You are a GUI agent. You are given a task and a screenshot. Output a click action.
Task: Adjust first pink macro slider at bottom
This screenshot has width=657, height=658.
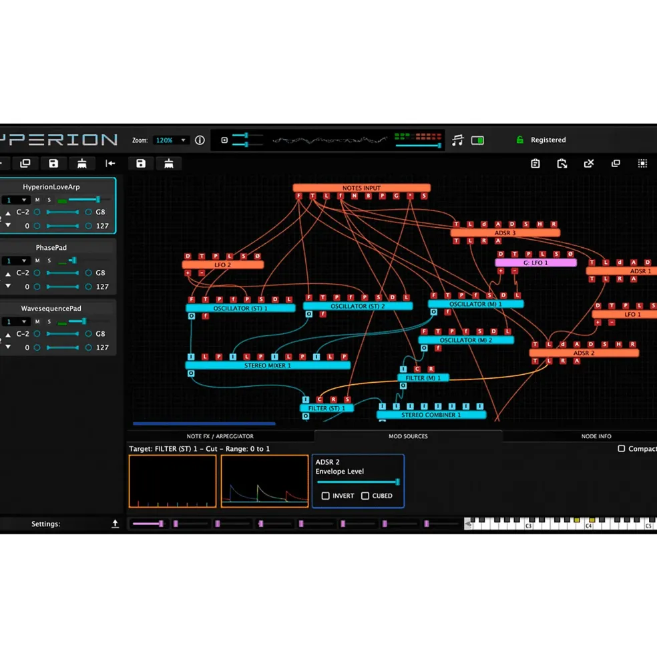[148, 524]
